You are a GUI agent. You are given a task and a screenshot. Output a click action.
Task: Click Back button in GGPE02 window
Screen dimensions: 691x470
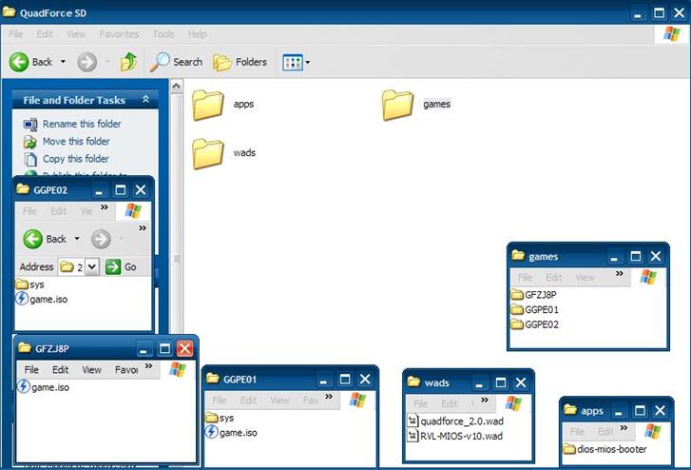pyautogui.click(x=45, y=239)
